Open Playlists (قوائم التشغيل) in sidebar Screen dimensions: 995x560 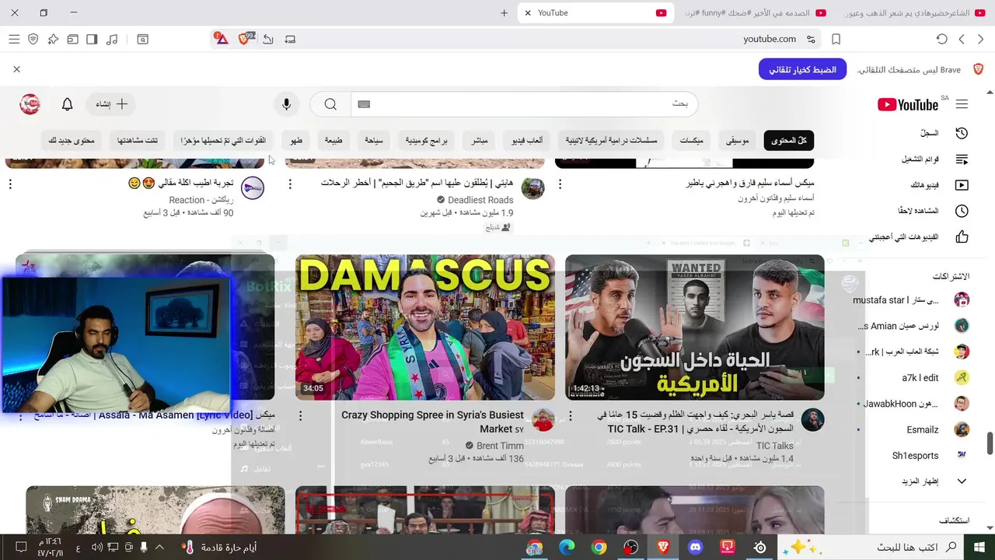pyautogui.click(x=934, y=159)
